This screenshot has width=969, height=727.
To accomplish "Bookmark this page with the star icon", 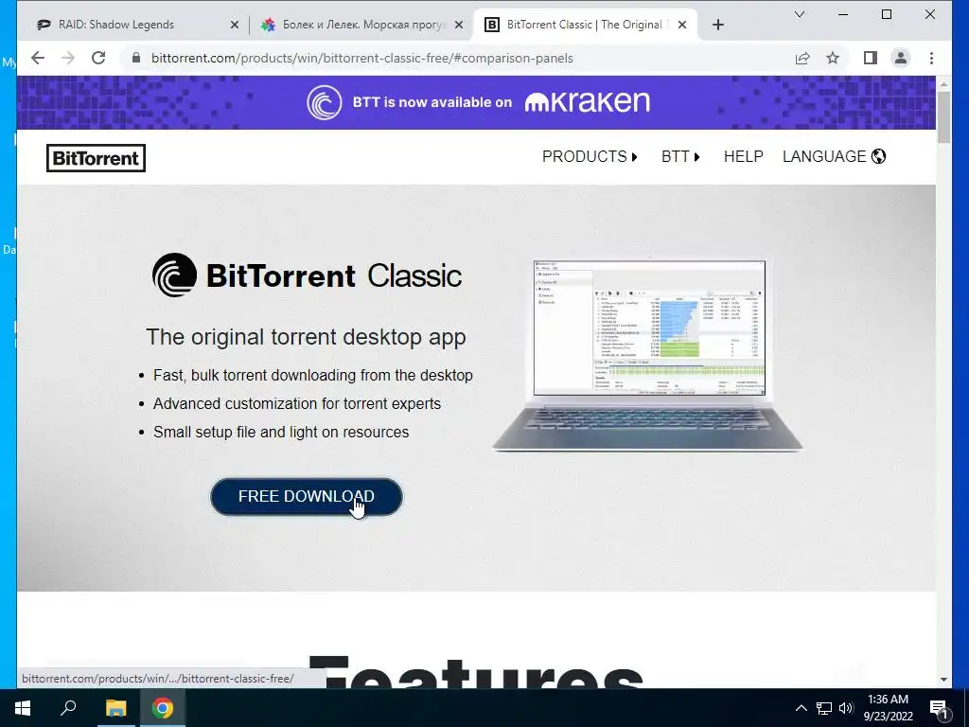I will [833, 58].
